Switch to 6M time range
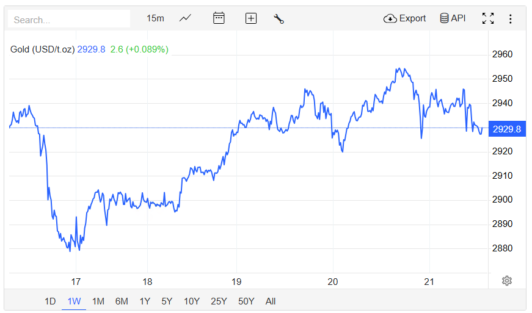The width and height of the screenshot is (532, 313). coord(122,301)
